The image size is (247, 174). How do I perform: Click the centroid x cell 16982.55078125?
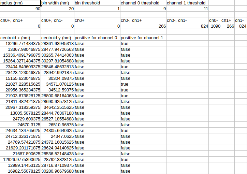point(20,171)
